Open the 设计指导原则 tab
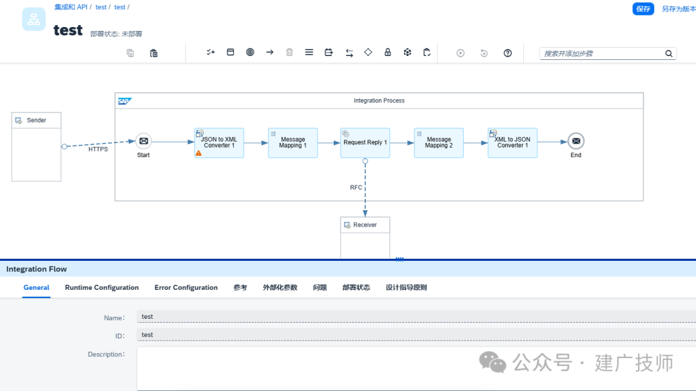This screenshot has height=391, width=696. pos(406,287)
